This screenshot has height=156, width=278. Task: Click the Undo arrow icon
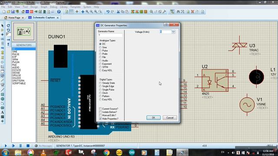(108, 12)
